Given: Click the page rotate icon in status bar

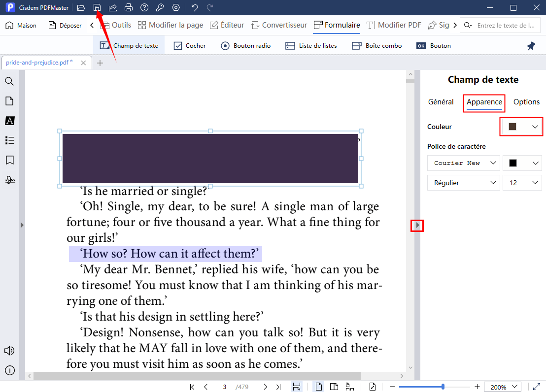Looking at the screenshot, I should [372, 387].
